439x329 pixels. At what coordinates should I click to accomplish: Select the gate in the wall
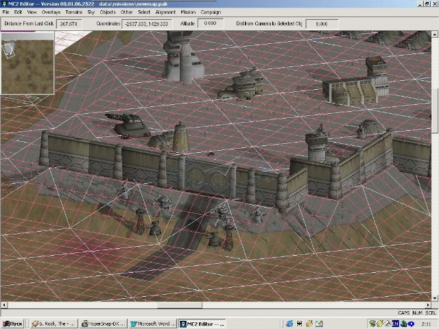click(x=208, y=180)
